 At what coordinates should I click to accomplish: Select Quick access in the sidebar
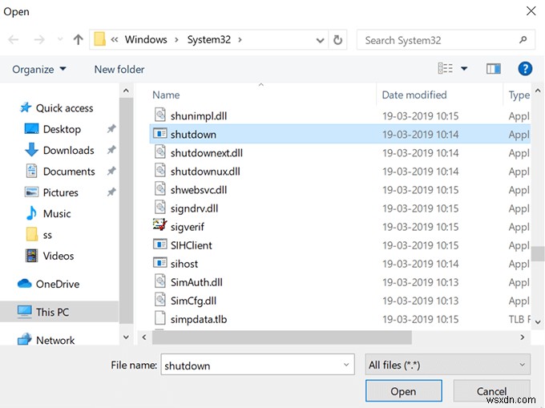click(65, 108)
